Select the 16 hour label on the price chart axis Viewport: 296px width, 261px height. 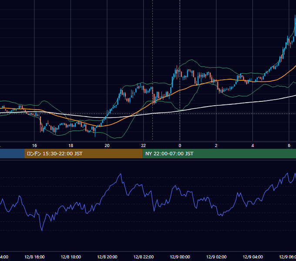tap(34, 146)
